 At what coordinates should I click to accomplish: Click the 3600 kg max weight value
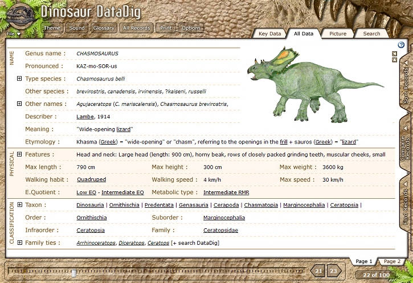click(333, 167)
